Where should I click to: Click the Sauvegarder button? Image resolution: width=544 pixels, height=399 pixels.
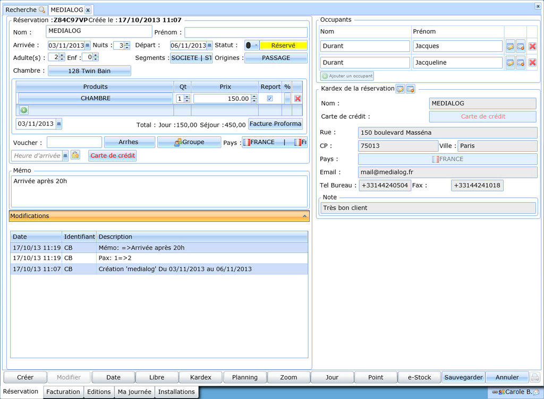(x=463, y=377)
